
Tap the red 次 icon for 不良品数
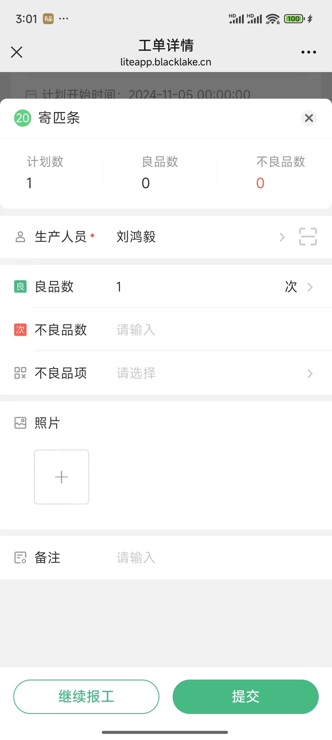20,330
